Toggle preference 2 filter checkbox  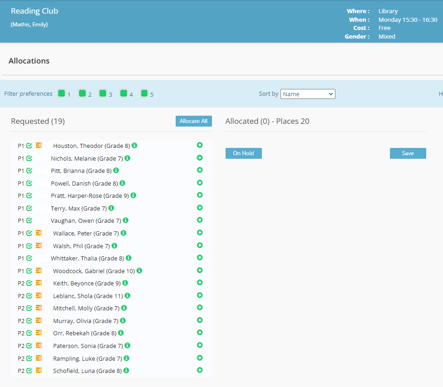(x=82, y=93)
